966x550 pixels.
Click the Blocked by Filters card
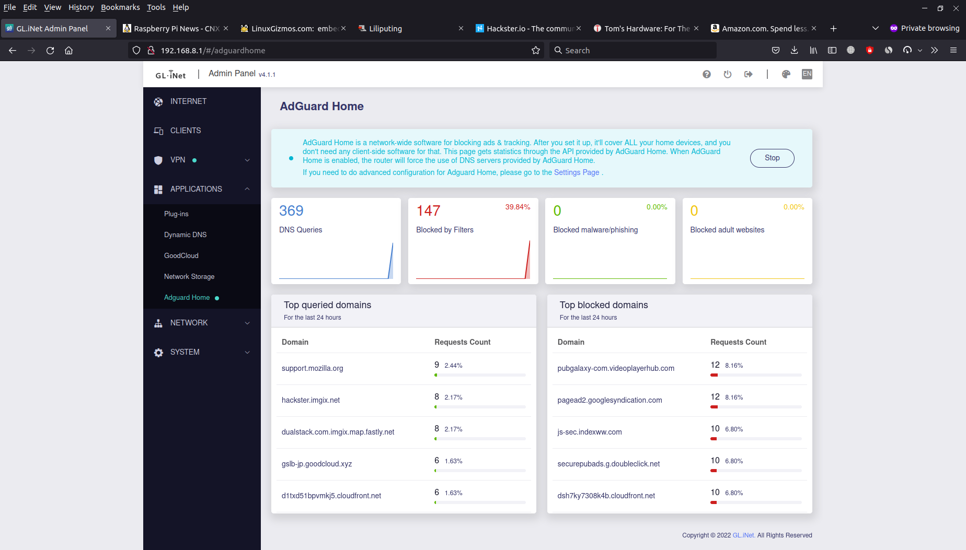click(473, 241)
